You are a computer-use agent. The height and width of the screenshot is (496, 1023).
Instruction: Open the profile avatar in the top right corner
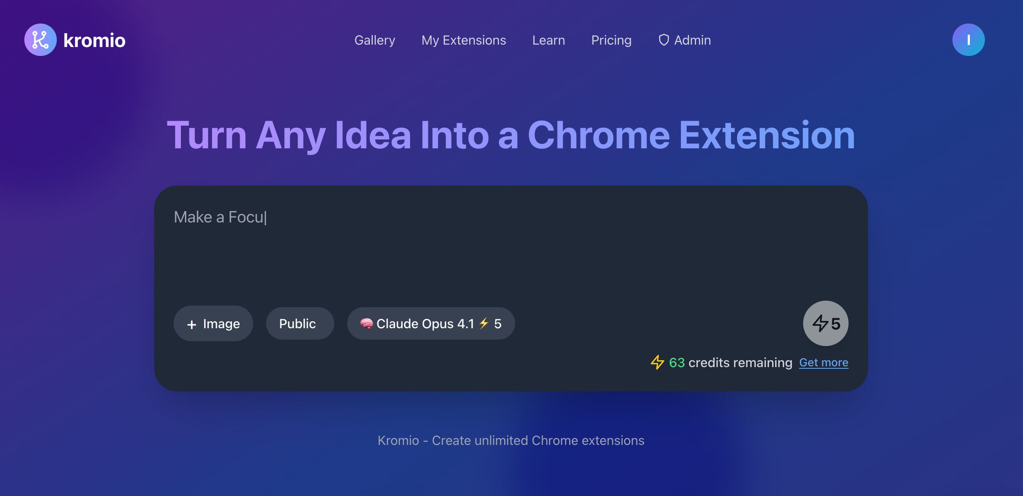coord(969,40)
